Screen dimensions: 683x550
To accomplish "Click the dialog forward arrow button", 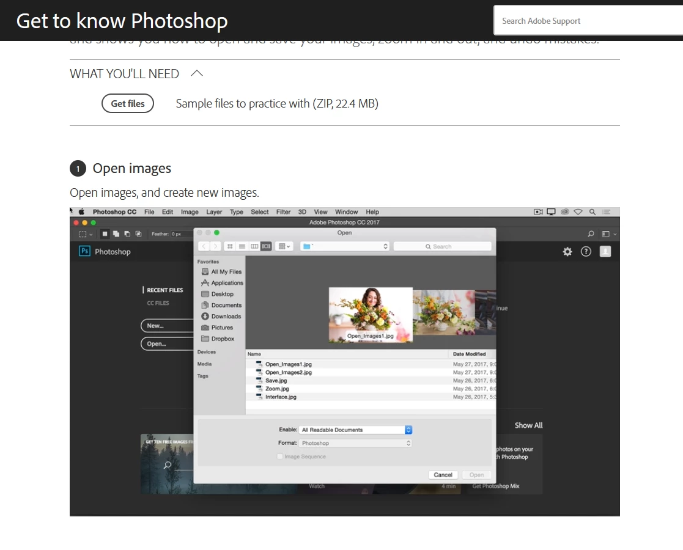I will pos(215,246).
